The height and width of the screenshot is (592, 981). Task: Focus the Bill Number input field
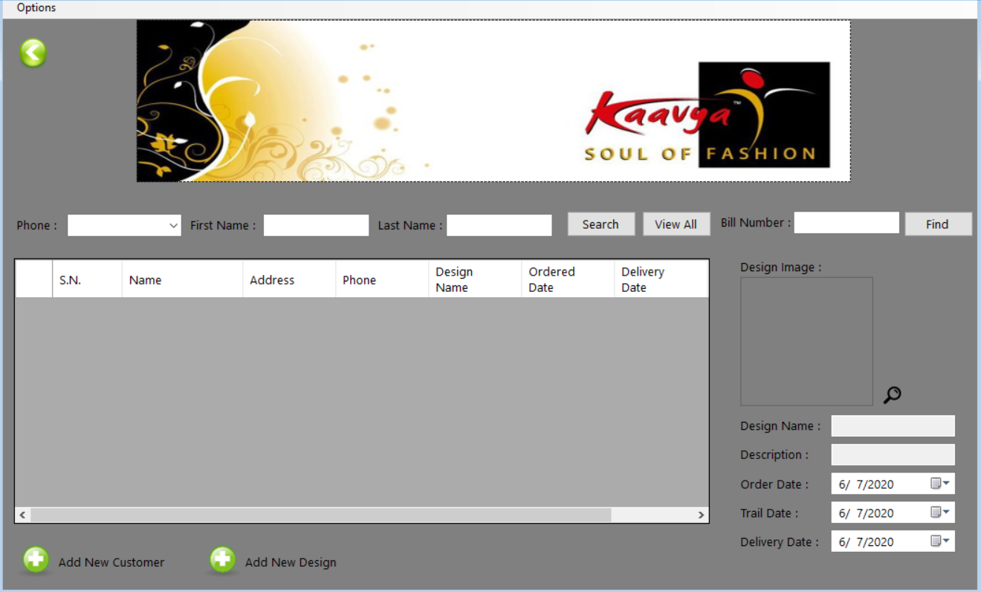point(846,223)
